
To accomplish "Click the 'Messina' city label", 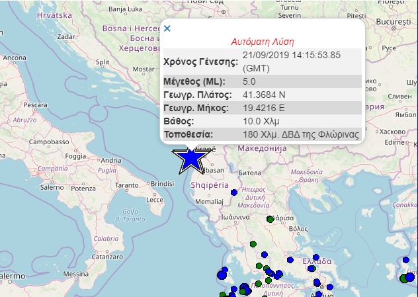I will click(75, 274).
